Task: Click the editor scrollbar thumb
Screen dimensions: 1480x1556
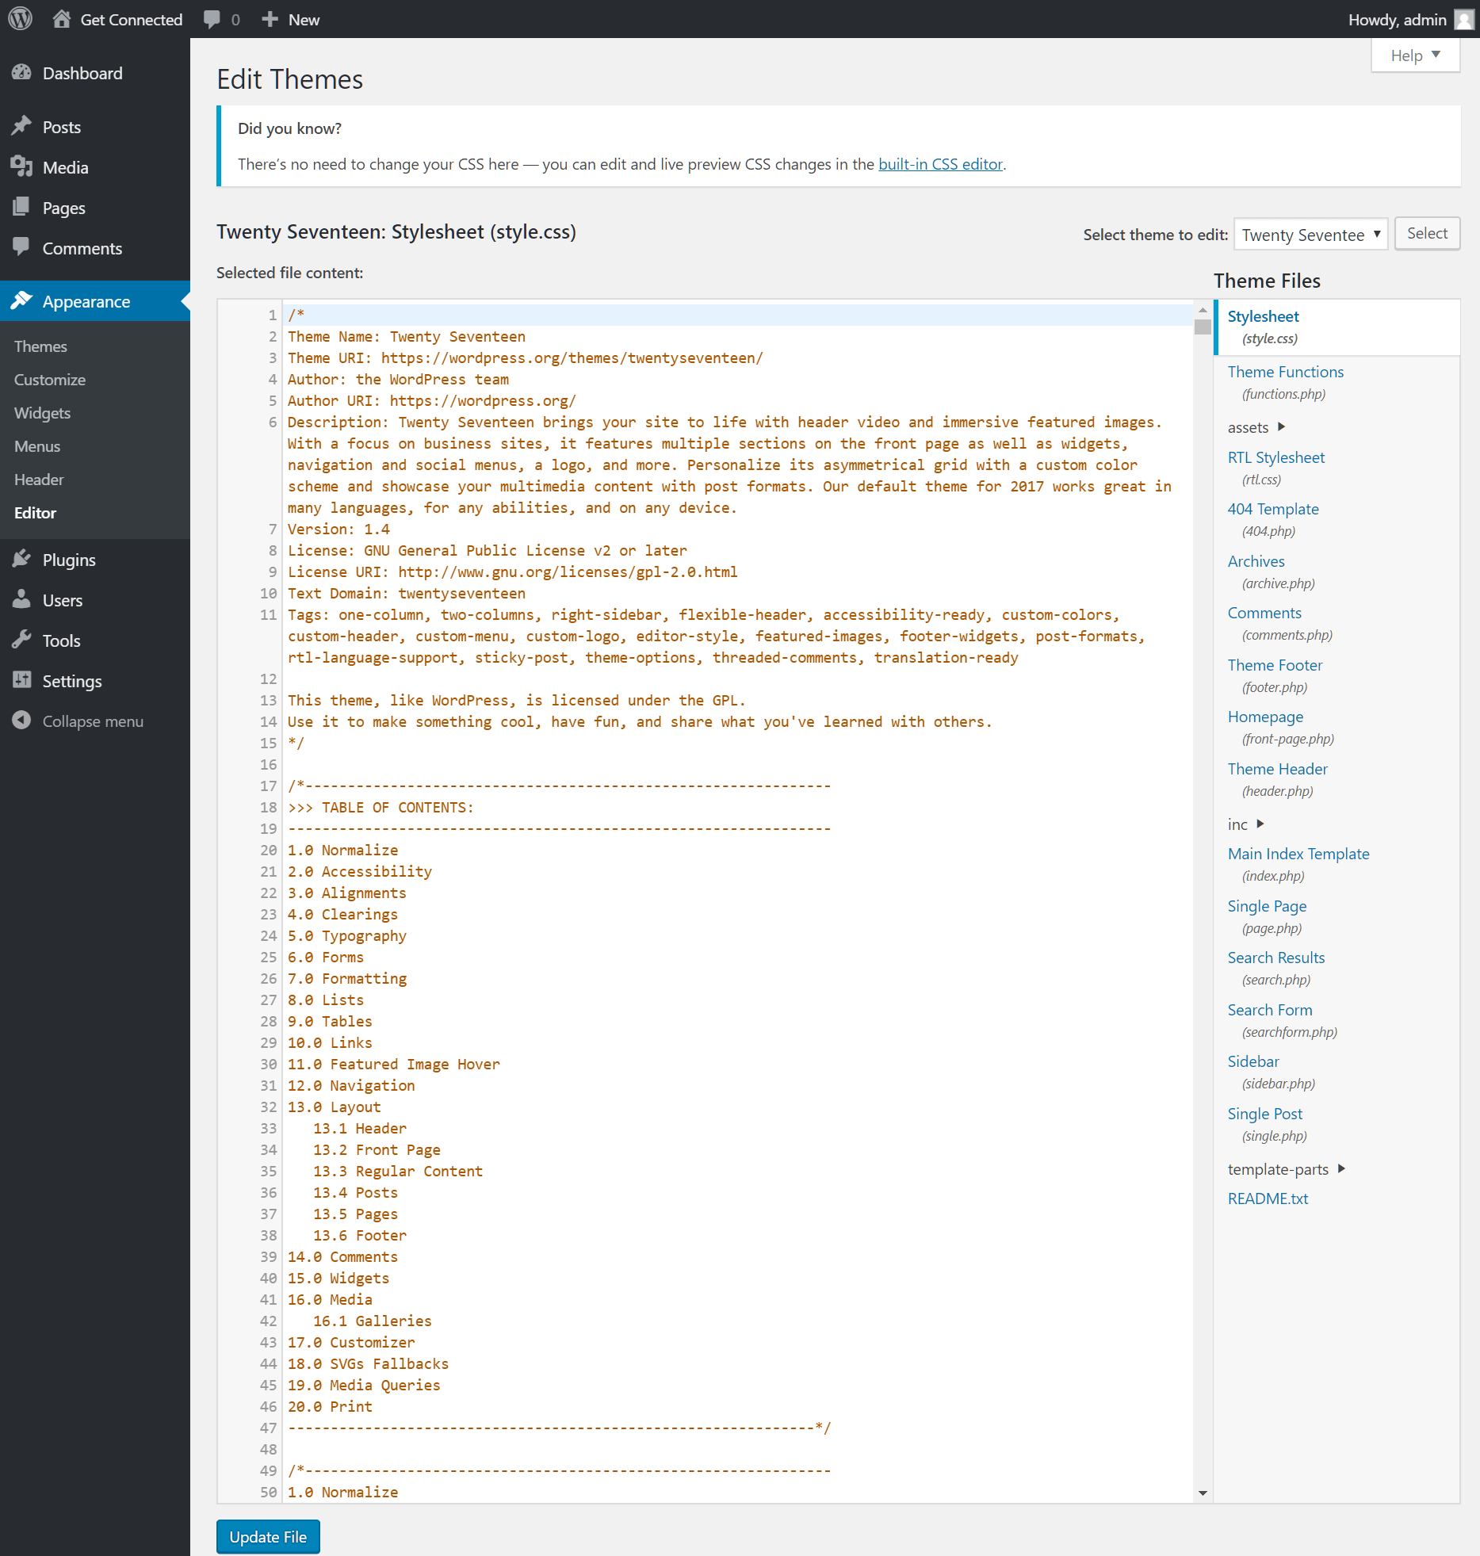Action: pyautogui.click(x=1203, y=327)
